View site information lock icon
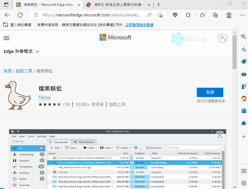 (36, 15)
